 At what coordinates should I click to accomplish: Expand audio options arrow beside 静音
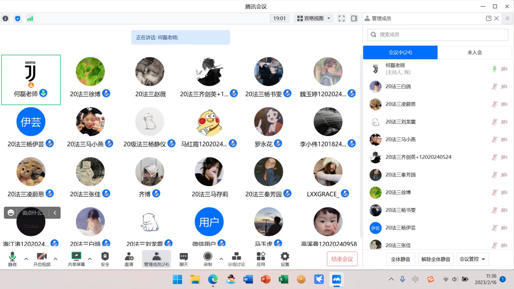click(26, 259)
